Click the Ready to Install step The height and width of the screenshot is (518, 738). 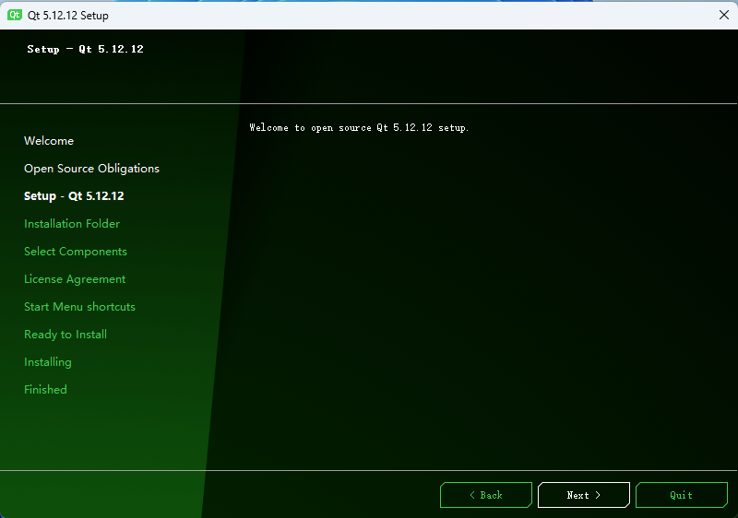(x=65, y=335)
